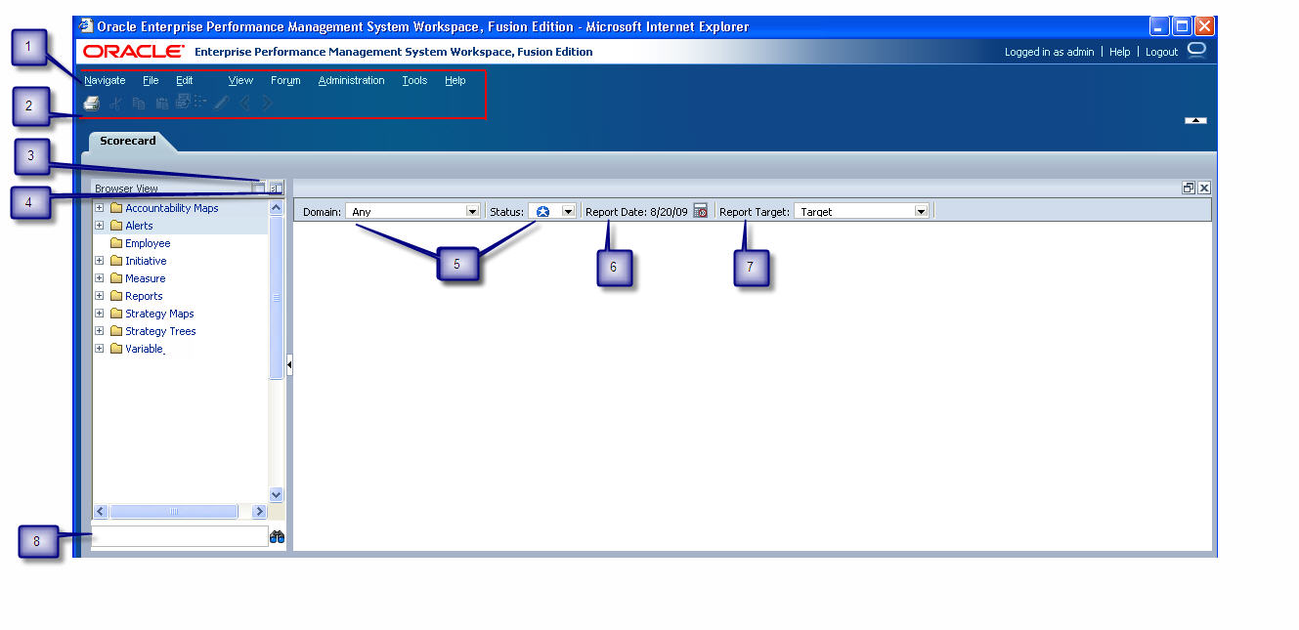
Task: Expand the Variable tree node
Action: click(100, 349)
